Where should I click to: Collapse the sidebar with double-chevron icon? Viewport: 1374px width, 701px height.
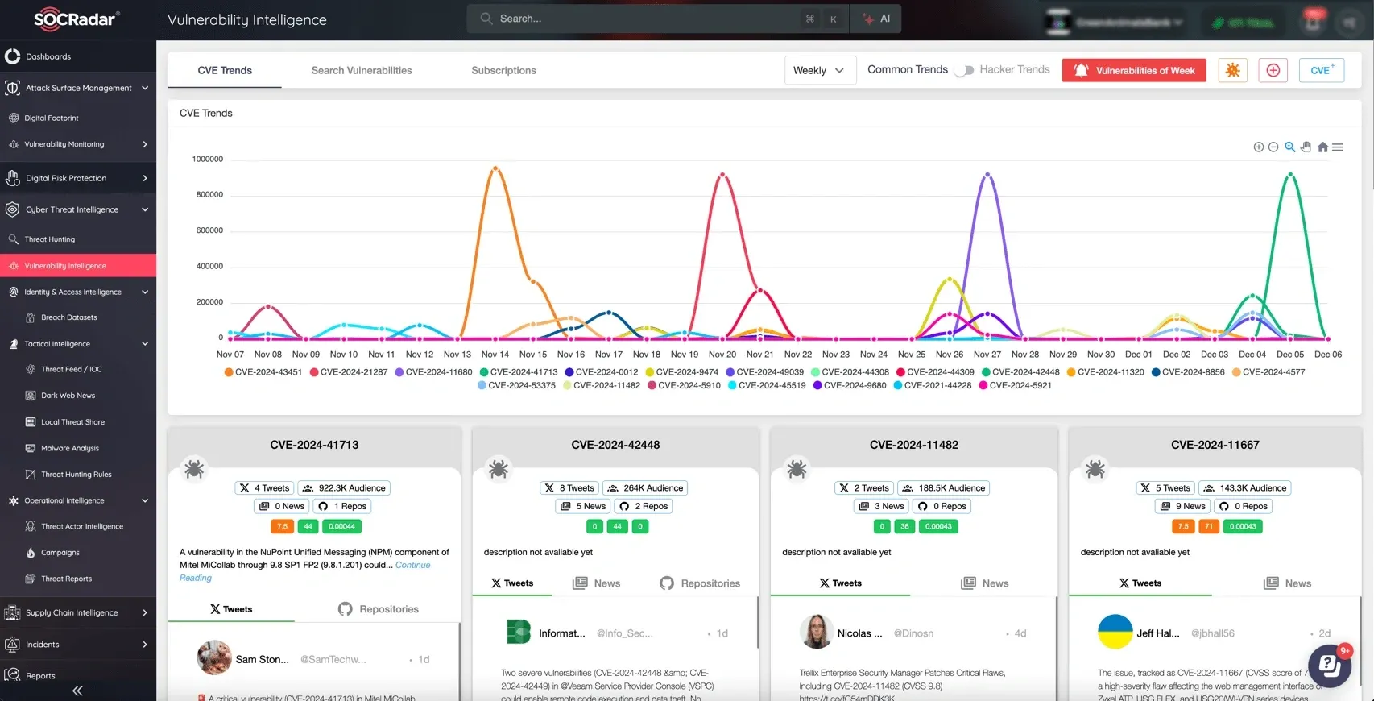(x=77, y=691)
